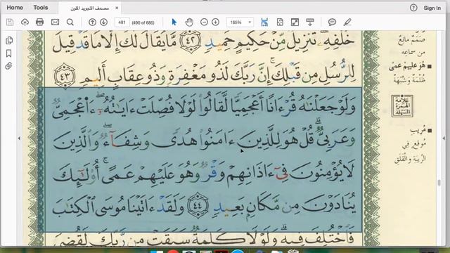Screen dimensions: 450x253
Task: Expand the left navigation pane arrow
Action: pos(19,138)
